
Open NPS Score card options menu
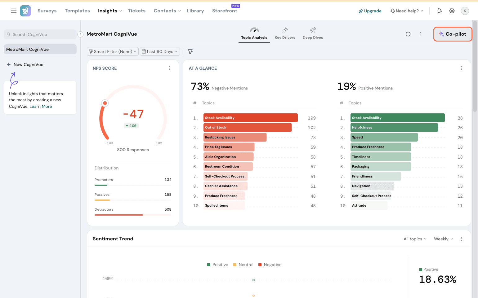(169, 68)
